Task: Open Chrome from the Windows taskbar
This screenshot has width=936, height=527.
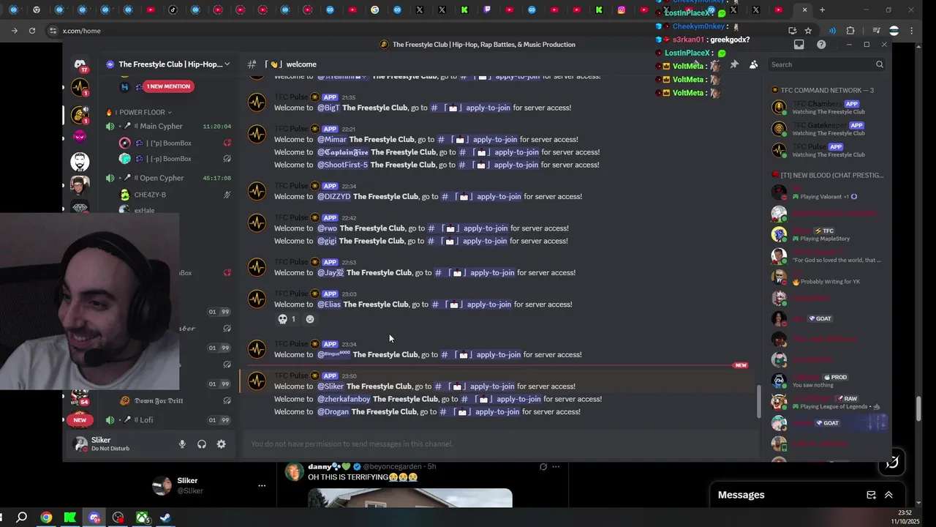Action: [x=46, y=517]
